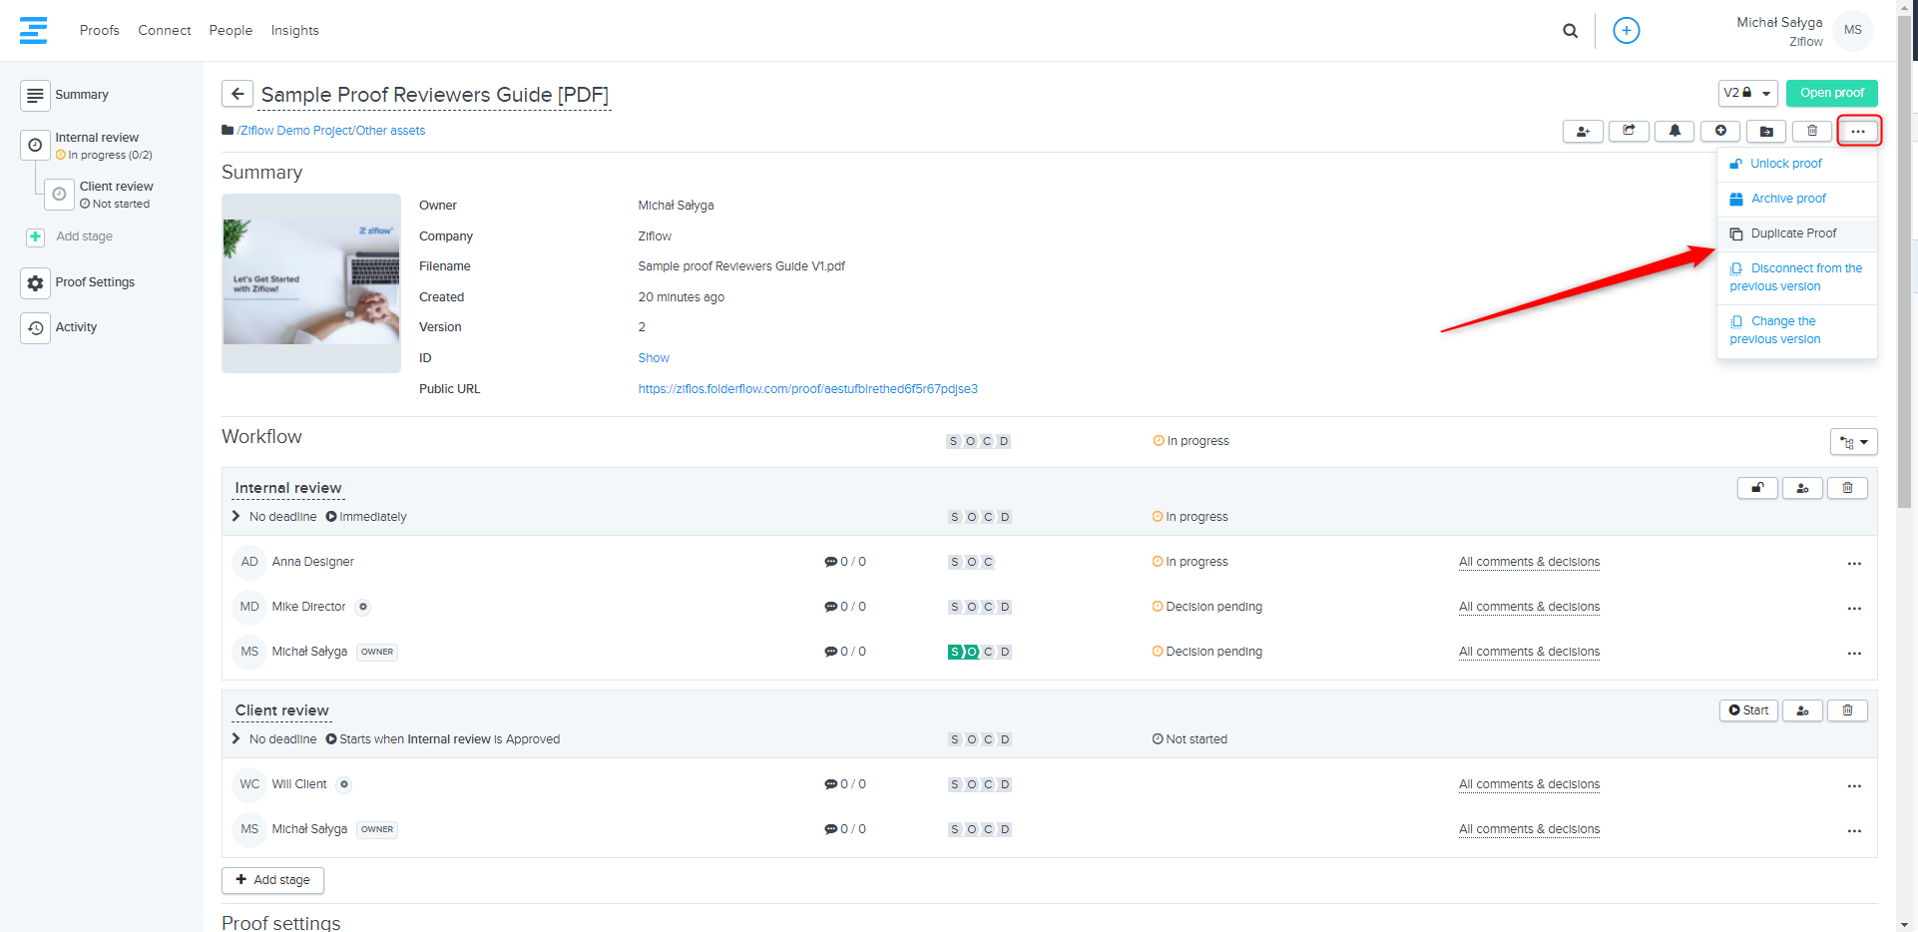Choose Archive proof in the dropdown menu

[x=1787, y=199]
